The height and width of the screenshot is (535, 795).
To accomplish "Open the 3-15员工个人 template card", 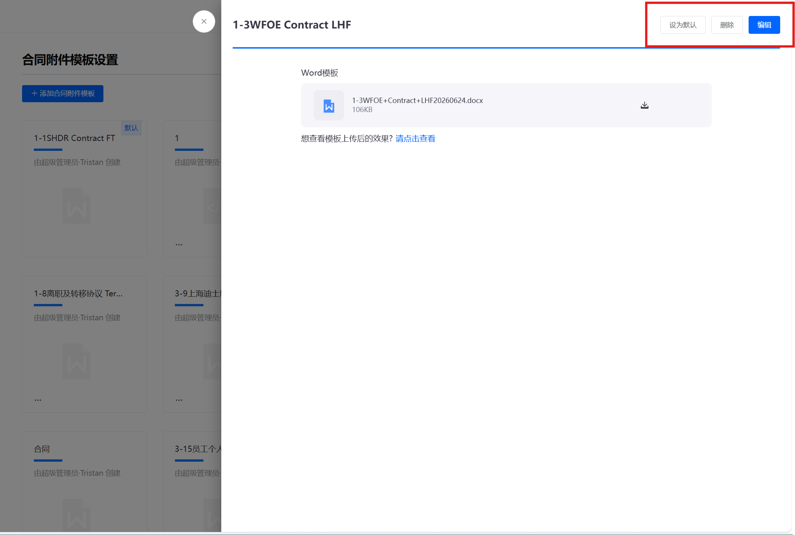I will (198, 449).
